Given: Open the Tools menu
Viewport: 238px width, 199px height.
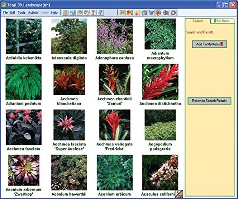Looking at the screenshot, I should [21, 13].
